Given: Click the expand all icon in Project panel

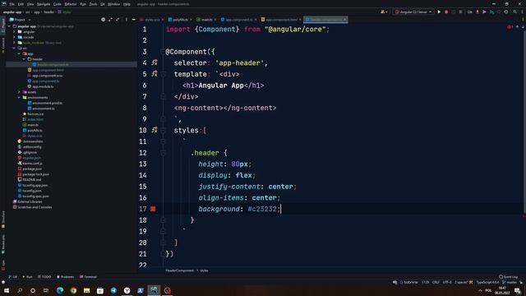Looking at the screenshot, I should (x=110, y=20).
